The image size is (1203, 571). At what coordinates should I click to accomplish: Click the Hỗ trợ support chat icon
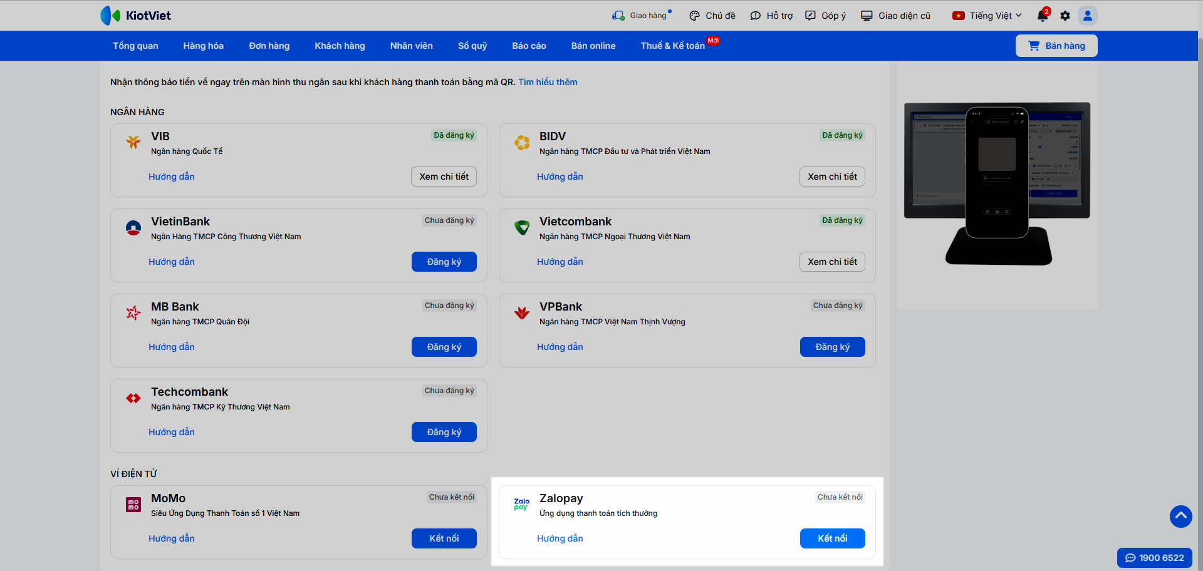click(755, 16)
